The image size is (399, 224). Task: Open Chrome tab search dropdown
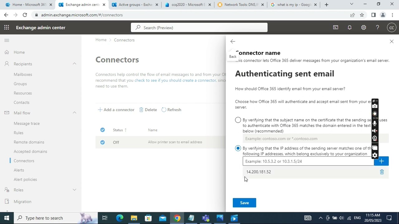coord(352,4)
